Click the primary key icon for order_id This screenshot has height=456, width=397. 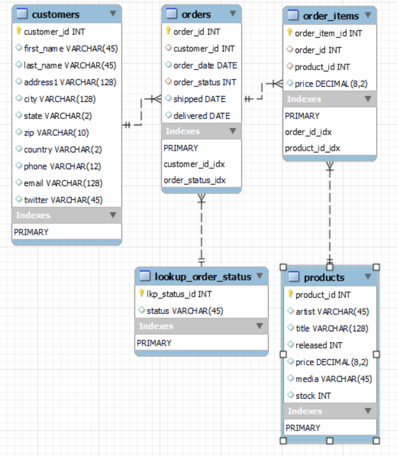click(x=168, y=32)
